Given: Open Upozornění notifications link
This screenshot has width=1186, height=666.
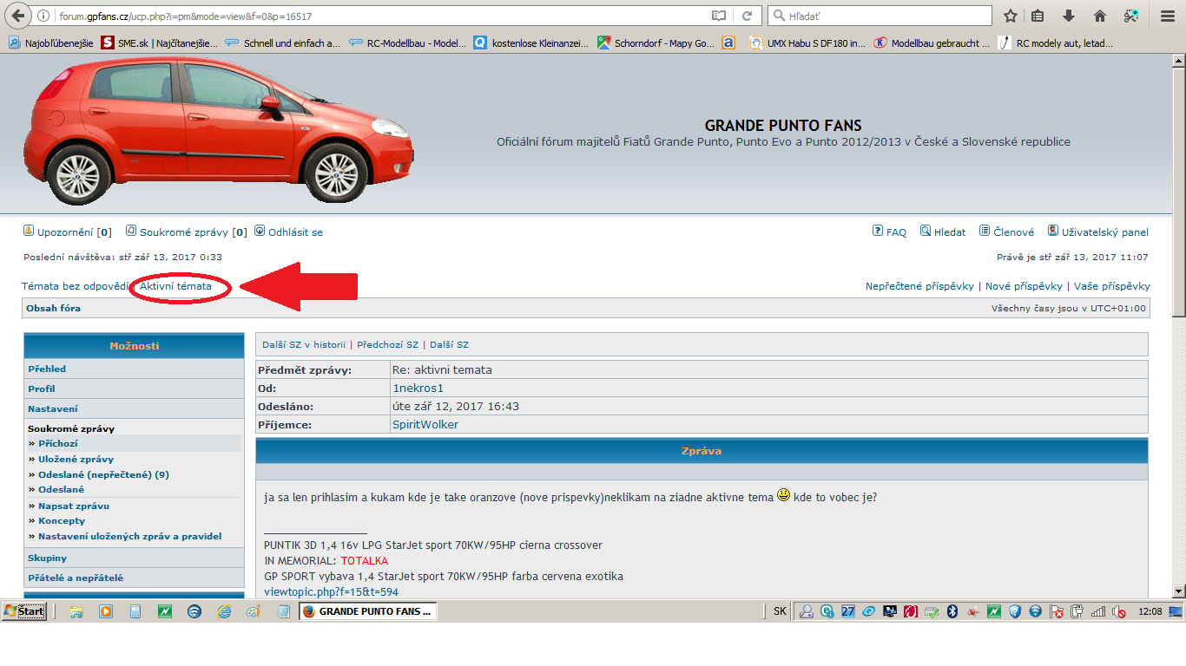Looking at the screenshot, I should (67, 232).
